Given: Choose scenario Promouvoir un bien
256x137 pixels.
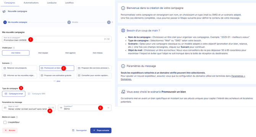Looking at the screenshot, I should coord(57,68).
